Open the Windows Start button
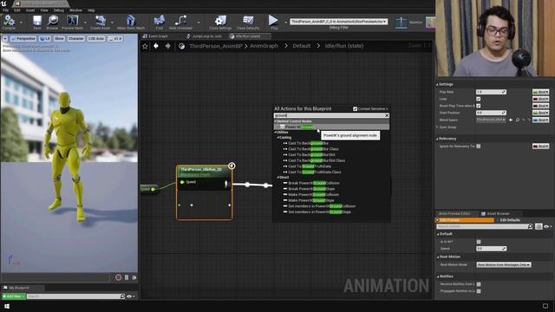 (7, 306)
